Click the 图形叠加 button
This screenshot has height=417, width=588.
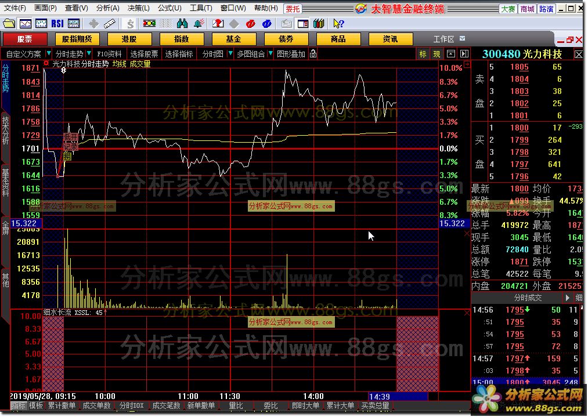pyautogui.click(x=291, y=54)
